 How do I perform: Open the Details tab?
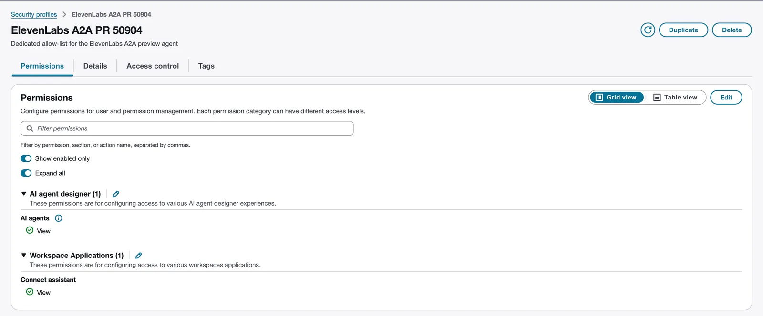pos(95,66)
